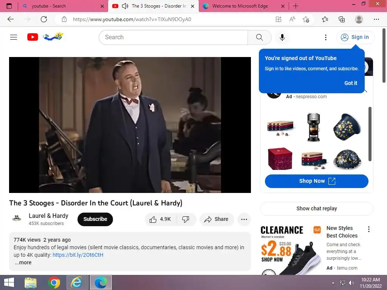Add this page to favorites star icon

coord(306,19)
